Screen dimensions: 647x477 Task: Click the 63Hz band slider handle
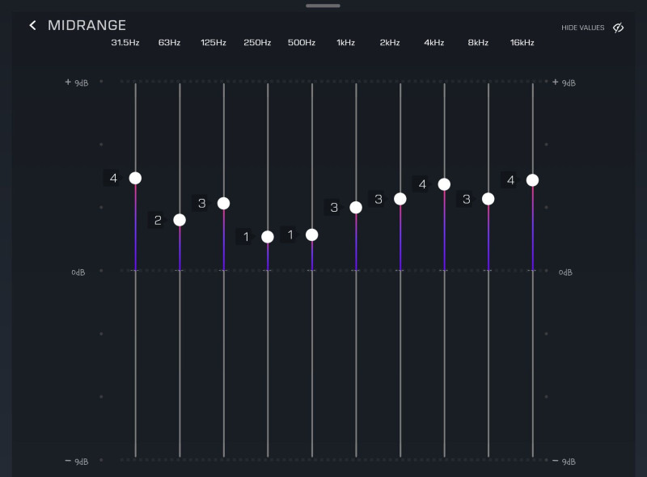pos(180,220)
